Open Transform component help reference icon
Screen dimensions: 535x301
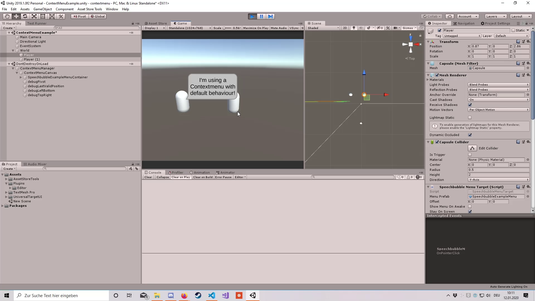point(518,42)
